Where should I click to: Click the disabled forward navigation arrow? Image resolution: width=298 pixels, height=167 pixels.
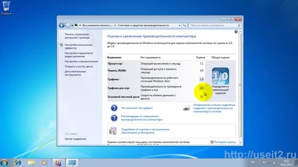click(x=68, y=26)
